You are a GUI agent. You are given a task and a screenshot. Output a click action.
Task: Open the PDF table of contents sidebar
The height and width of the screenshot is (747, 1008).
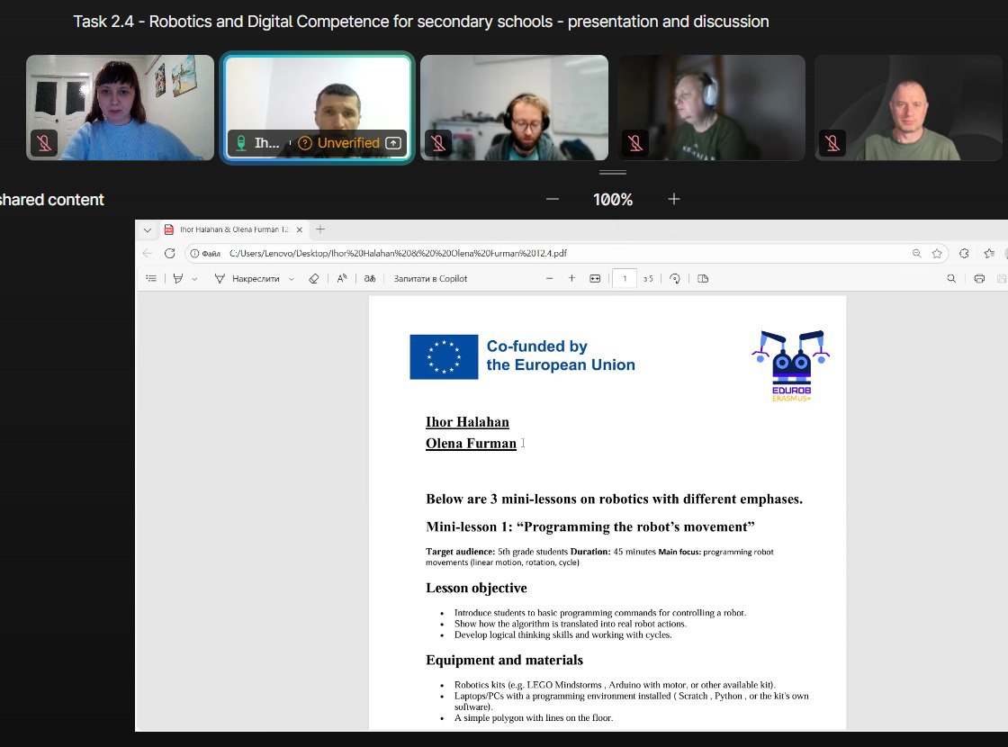(x=151, y=279)
